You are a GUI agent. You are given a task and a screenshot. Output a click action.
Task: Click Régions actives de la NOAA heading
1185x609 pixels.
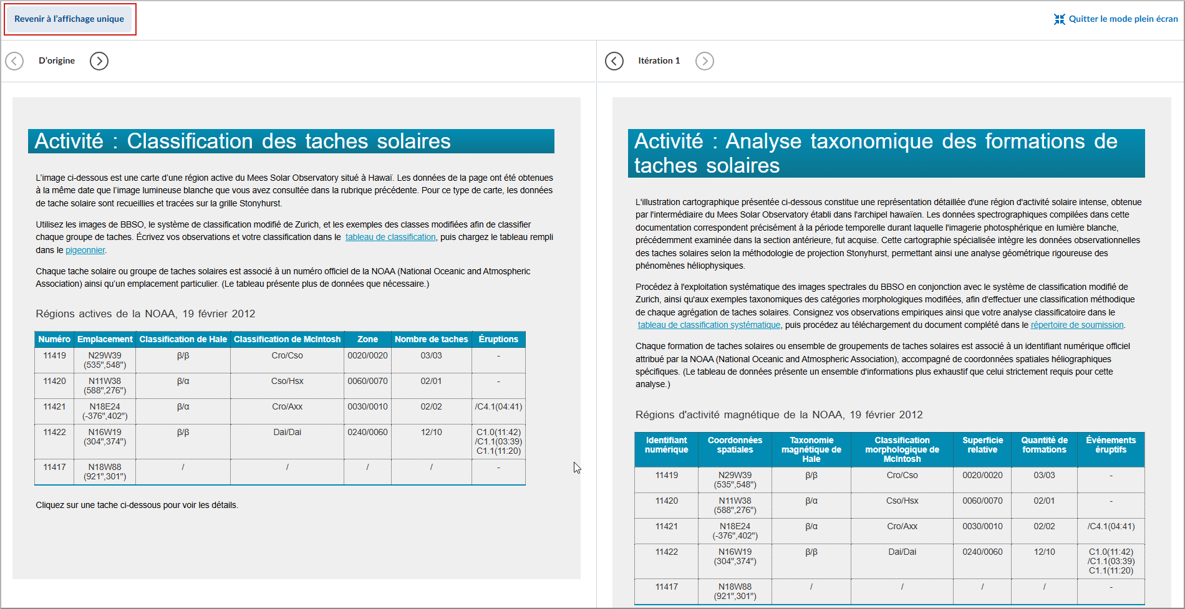tap(145, 314)
